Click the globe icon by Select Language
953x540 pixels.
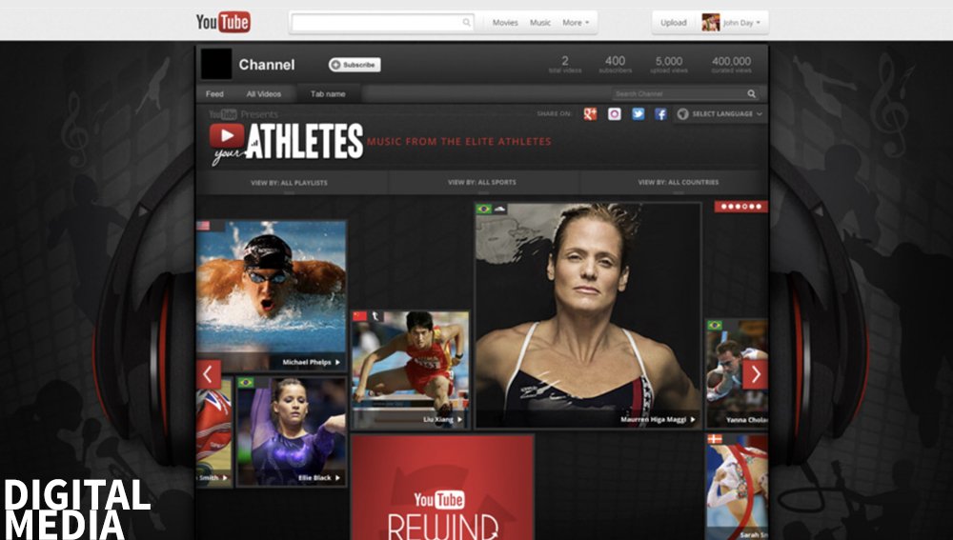pos(682,114)
